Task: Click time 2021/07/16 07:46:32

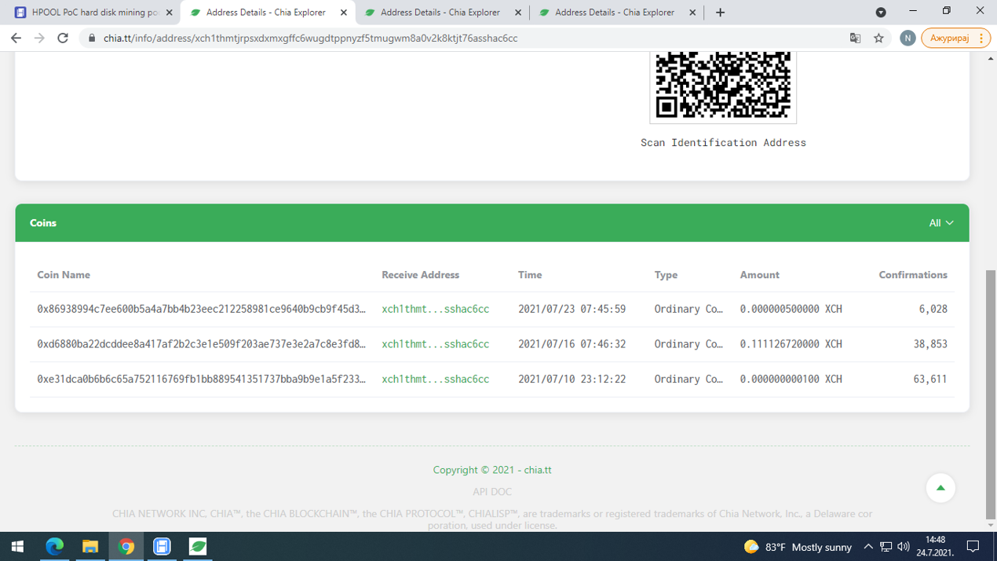Action: click(x=572, y=344)
